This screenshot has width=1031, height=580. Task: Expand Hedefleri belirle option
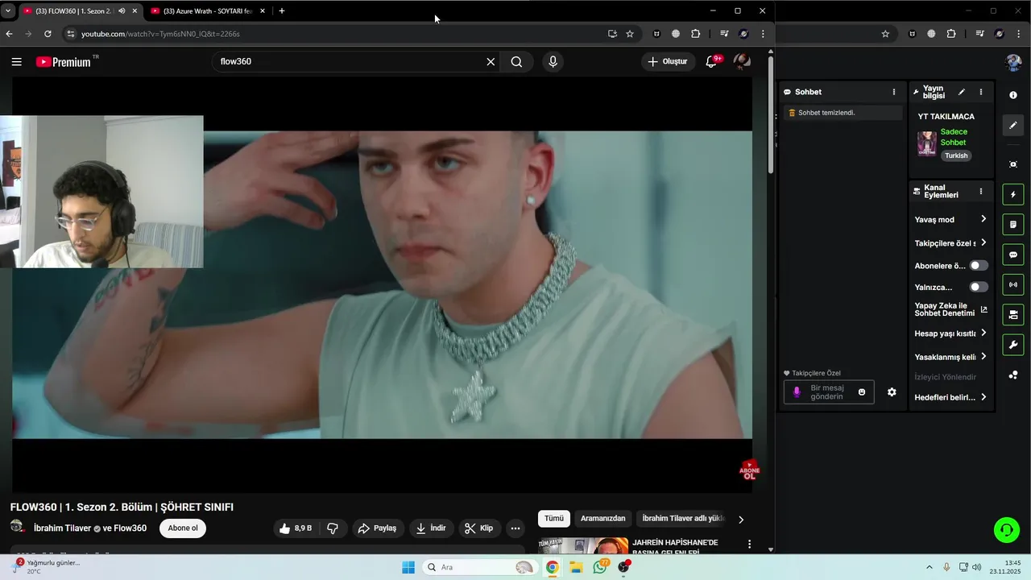[x=950, y=397]
